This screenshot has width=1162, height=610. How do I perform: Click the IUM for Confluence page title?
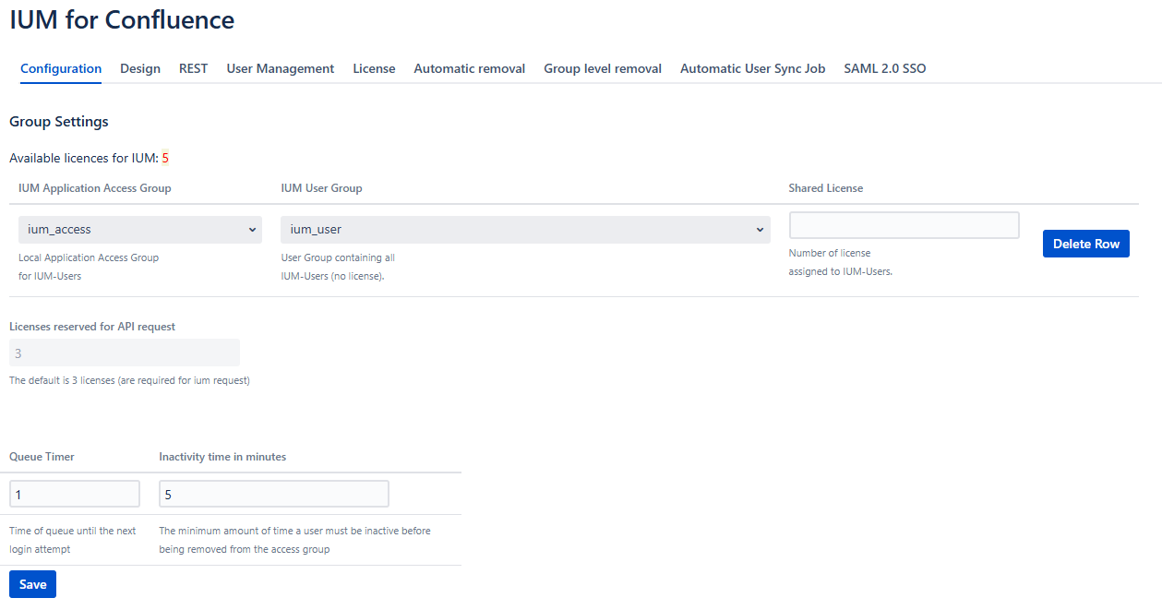tap(122, 19)
